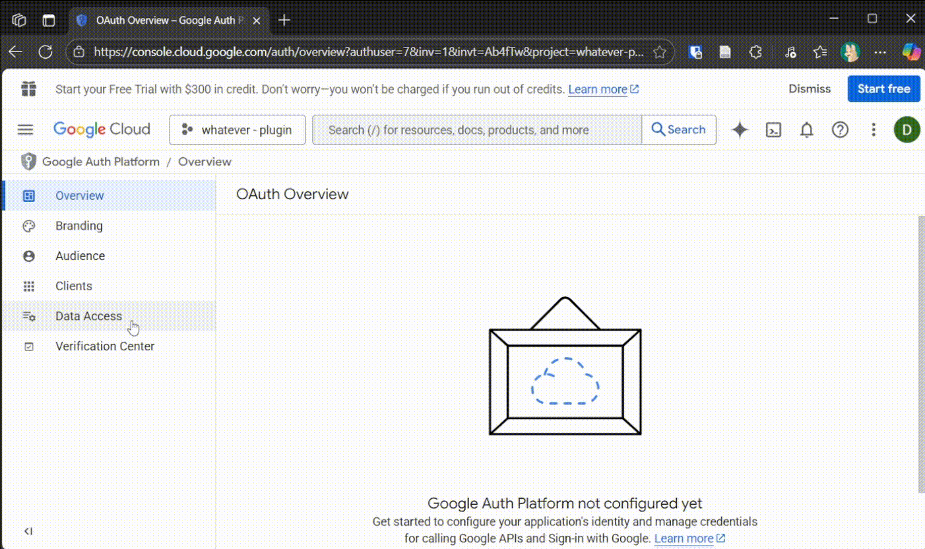Click the gift icon in the trial banner
Image resolution: width=925 pixels, height=549 pixels.
(x=28, y=88)
